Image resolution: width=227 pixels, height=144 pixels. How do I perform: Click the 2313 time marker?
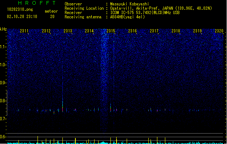pos(68,31)
